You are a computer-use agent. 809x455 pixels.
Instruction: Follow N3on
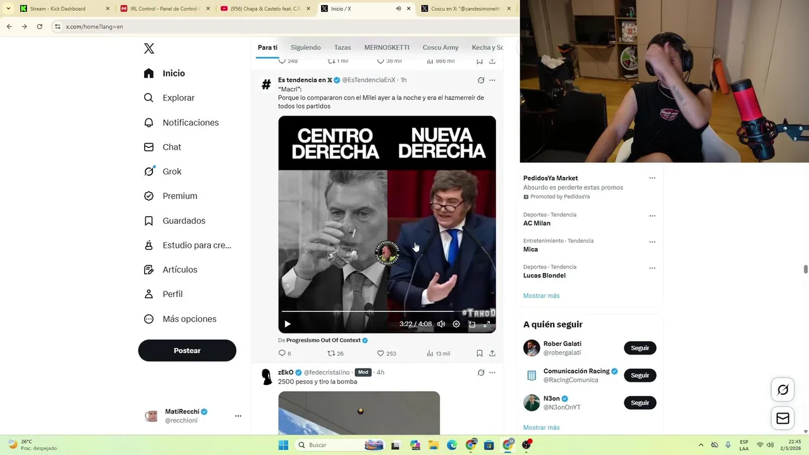(640, 403)
